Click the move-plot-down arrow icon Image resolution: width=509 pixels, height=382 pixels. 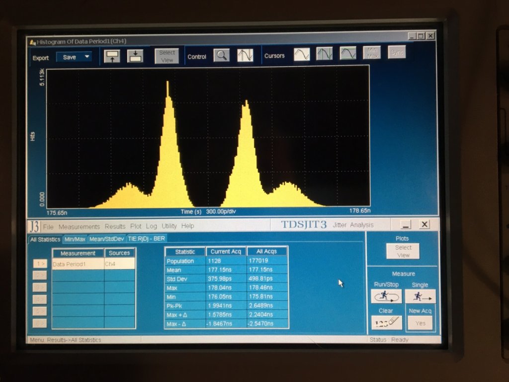pyautogui.click(x=135, y=56)
